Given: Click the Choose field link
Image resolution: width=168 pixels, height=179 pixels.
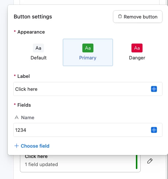Looking at the screenshot, I should [x=35, y=146].
